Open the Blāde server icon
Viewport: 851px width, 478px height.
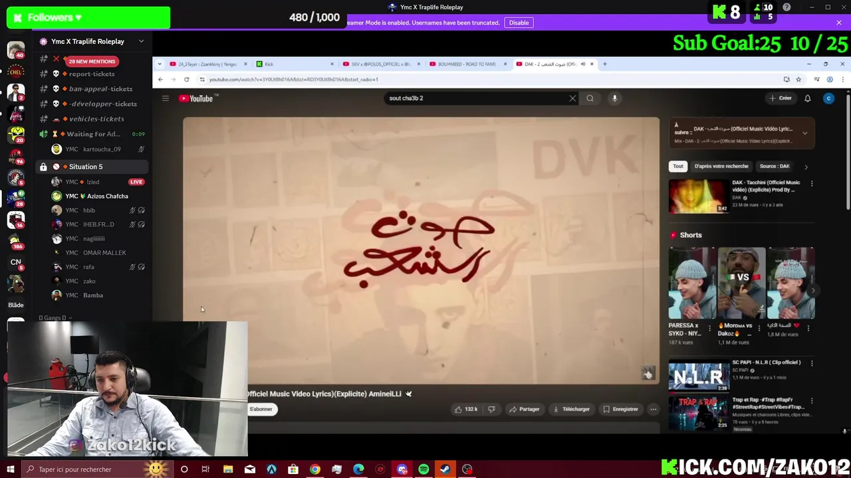(x=16, y=305)
